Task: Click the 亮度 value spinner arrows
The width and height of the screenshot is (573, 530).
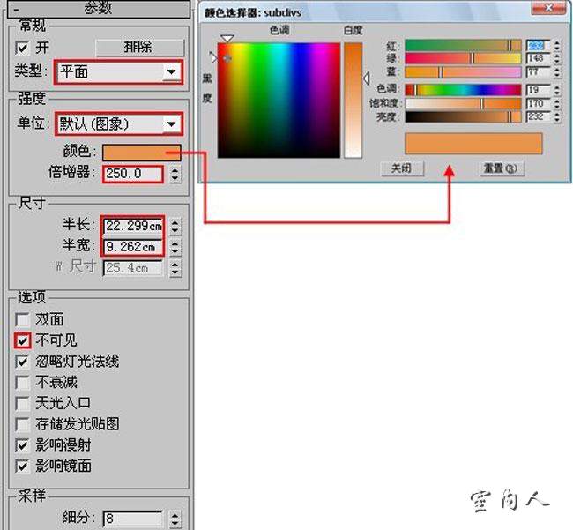Action: click(557, 116)
